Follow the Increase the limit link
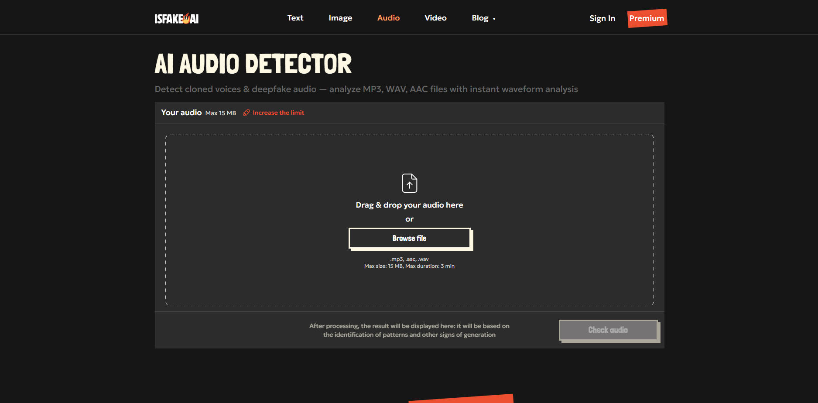The width and height of the screenshot is (818, 403). click(x=278, y=113)
